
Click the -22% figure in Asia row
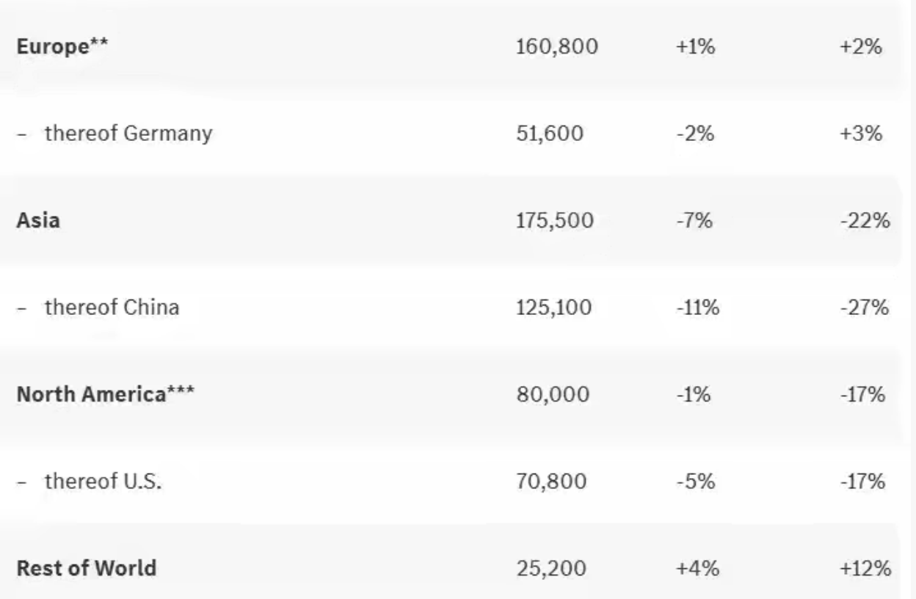point(865,220)
